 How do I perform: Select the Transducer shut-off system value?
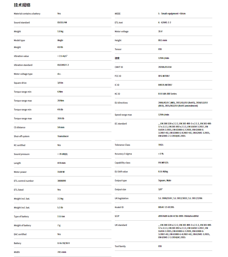tap(63, 136)
